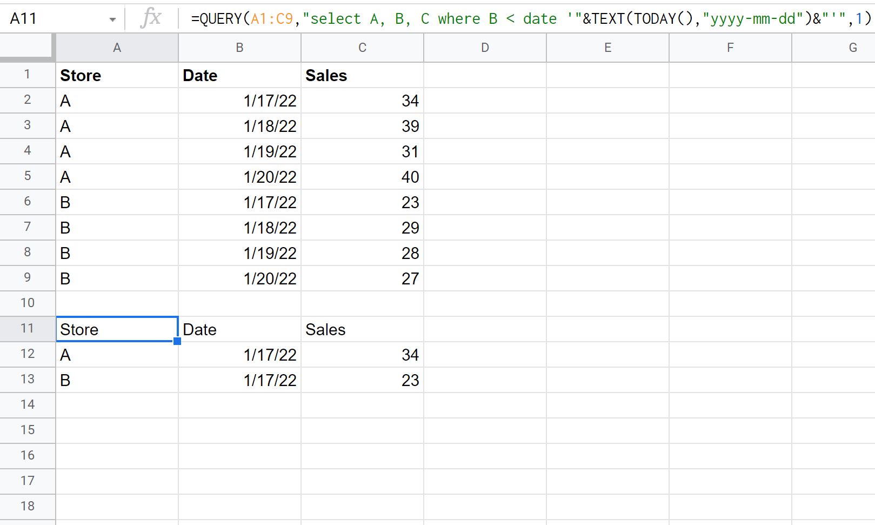The image size is (875, 525).
Task: Select row 14 header
Action: tap(28, 405)
